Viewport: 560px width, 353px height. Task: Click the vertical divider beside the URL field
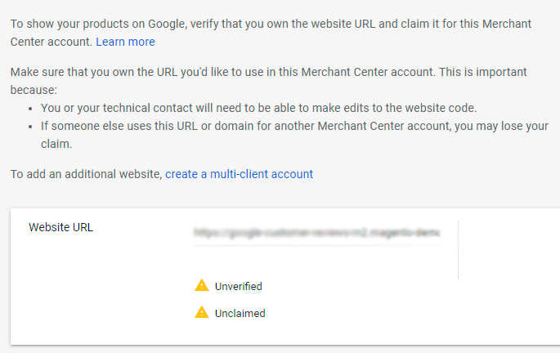tap(458, 249)
